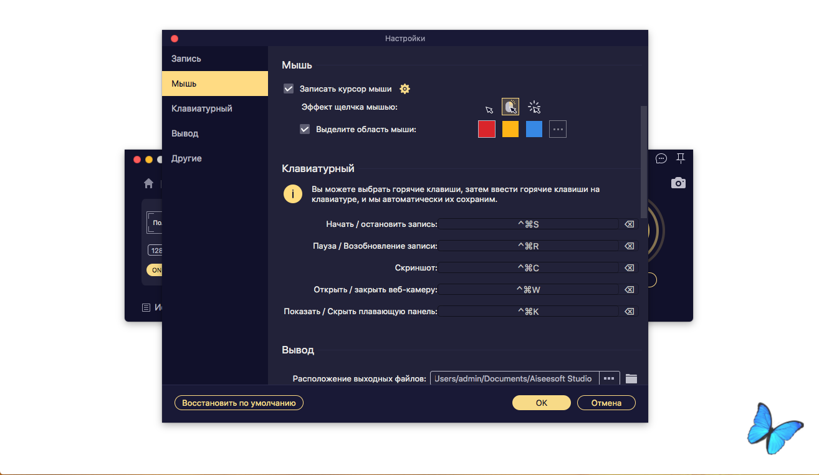The width and height of the screenshot is (819, 475).
Task: Browse output location with three-dots button
Action: coord(609,378)
